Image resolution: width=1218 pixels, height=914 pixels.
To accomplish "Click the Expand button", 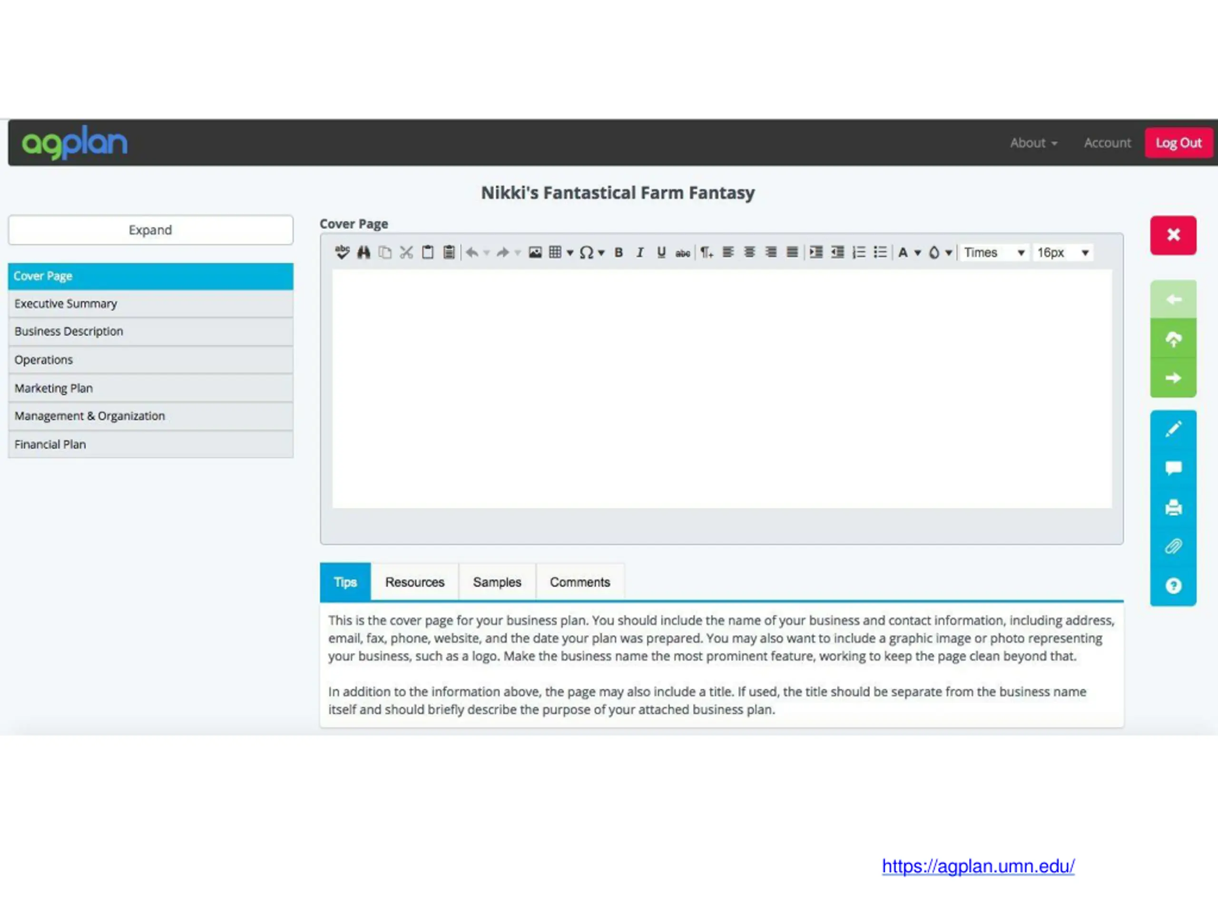I will click(x=150, y=230).
